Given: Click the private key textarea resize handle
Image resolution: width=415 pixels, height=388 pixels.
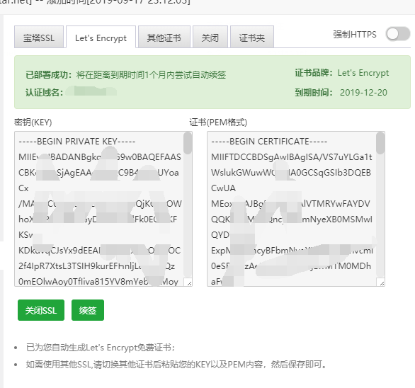Looking at the screenshot, I should 189,283.
